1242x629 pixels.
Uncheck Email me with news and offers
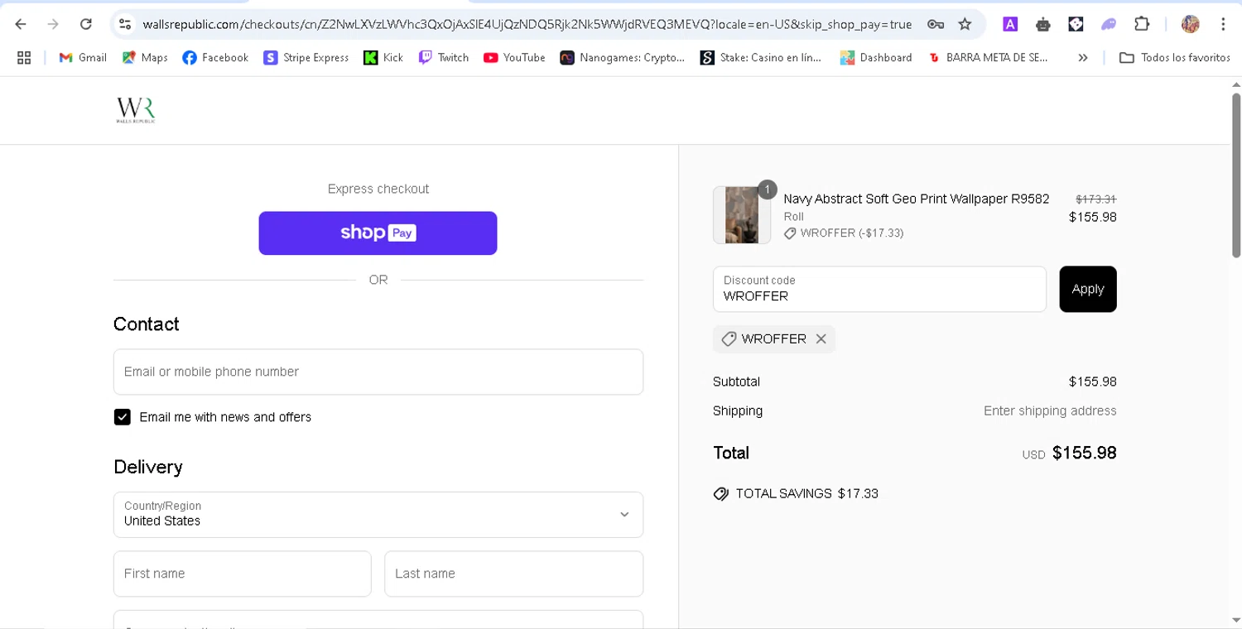[x=123, y=417]
